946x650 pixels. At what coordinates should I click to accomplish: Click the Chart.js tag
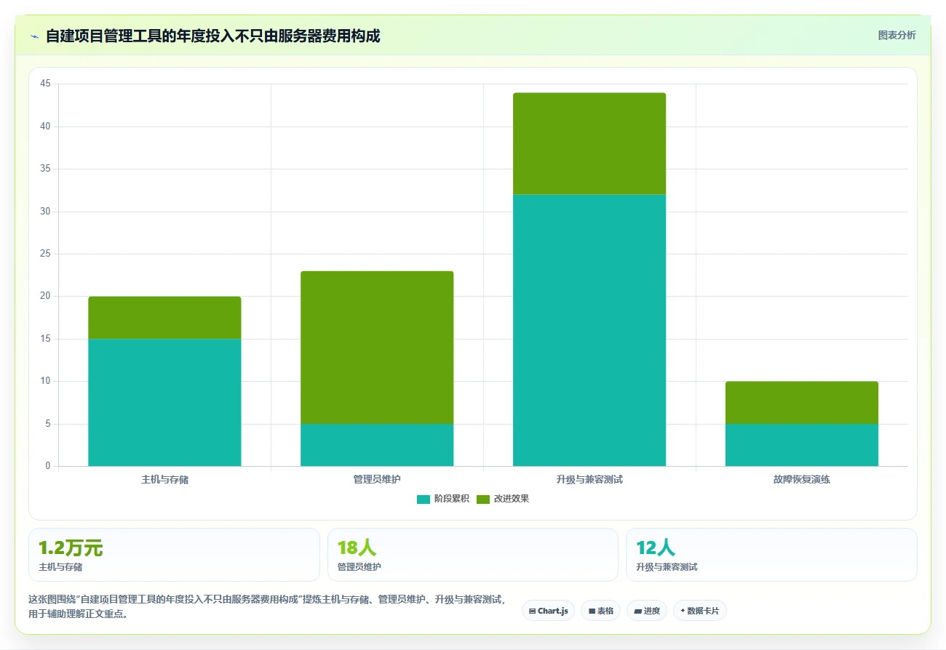(x=548, y=611)
